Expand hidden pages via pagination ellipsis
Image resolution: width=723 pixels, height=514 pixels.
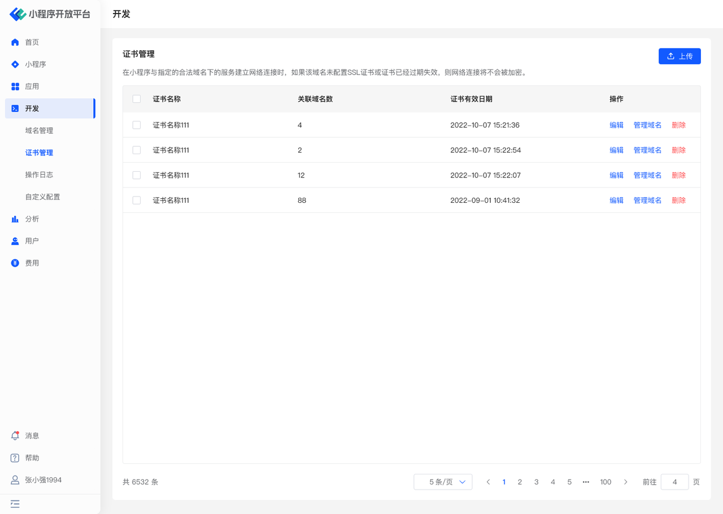(x=586, y=482)
